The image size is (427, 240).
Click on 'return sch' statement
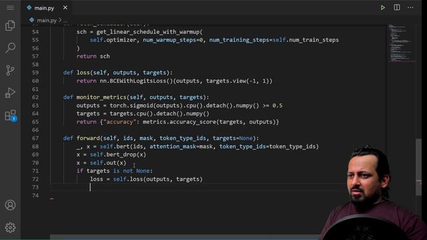93,56
